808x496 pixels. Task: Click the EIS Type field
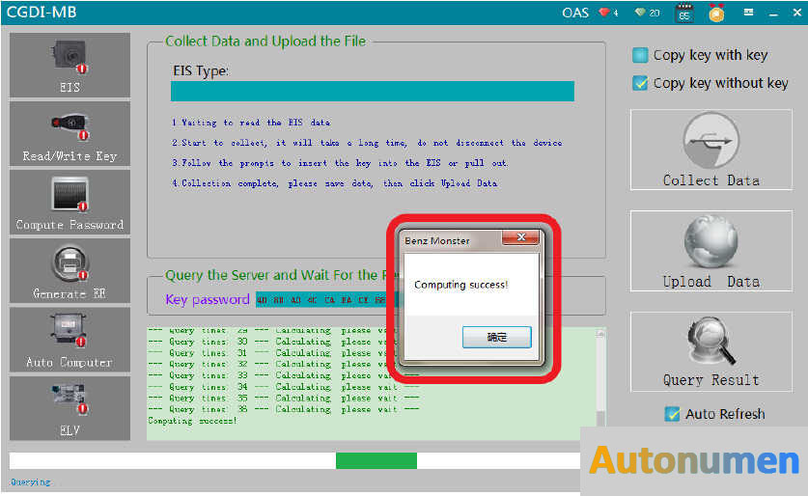(x=373, y=91)
